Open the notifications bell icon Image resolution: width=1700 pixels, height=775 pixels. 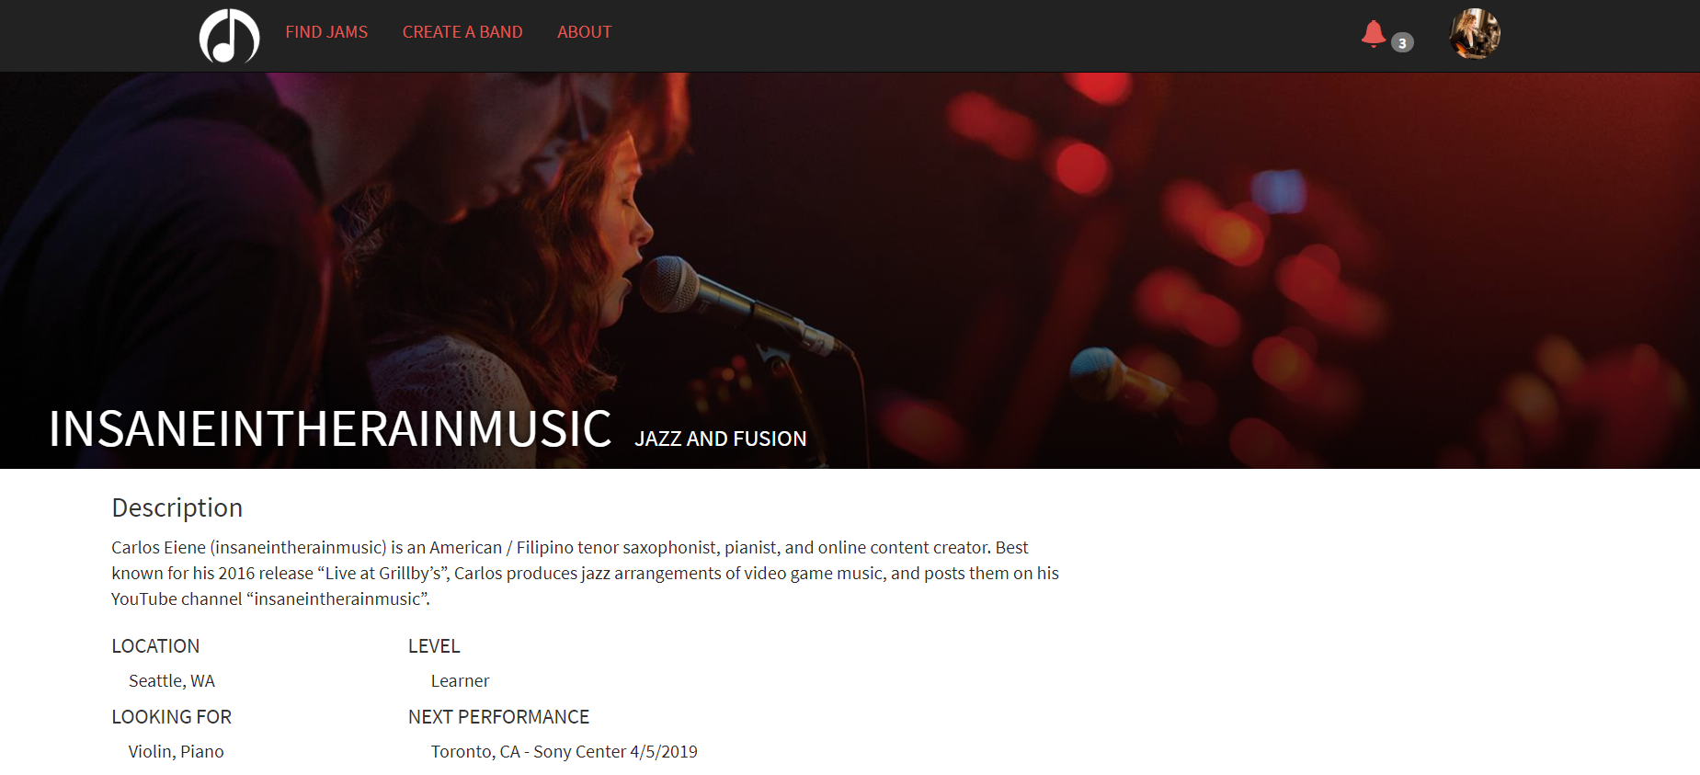[x=1374, y=34]
